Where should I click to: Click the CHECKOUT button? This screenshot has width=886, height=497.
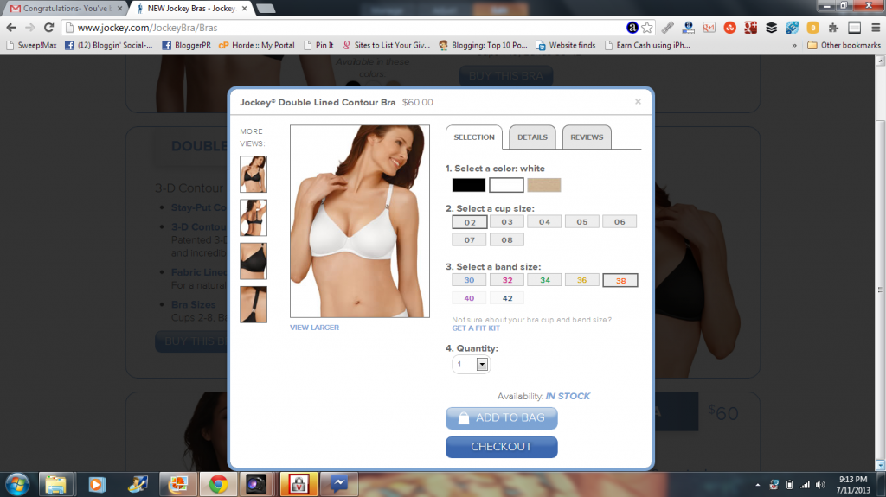point(501,447)
